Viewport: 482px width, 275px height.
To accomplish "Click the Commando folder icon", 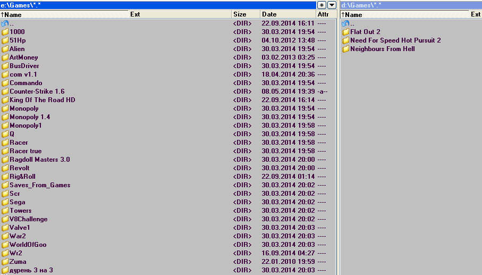I will (5, 83).
